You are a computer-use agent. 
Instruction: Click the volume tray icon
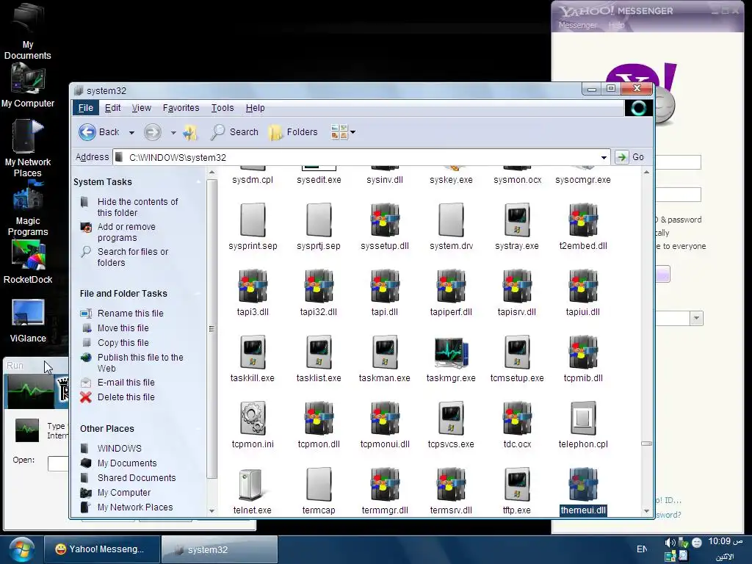tap(669, 543)
